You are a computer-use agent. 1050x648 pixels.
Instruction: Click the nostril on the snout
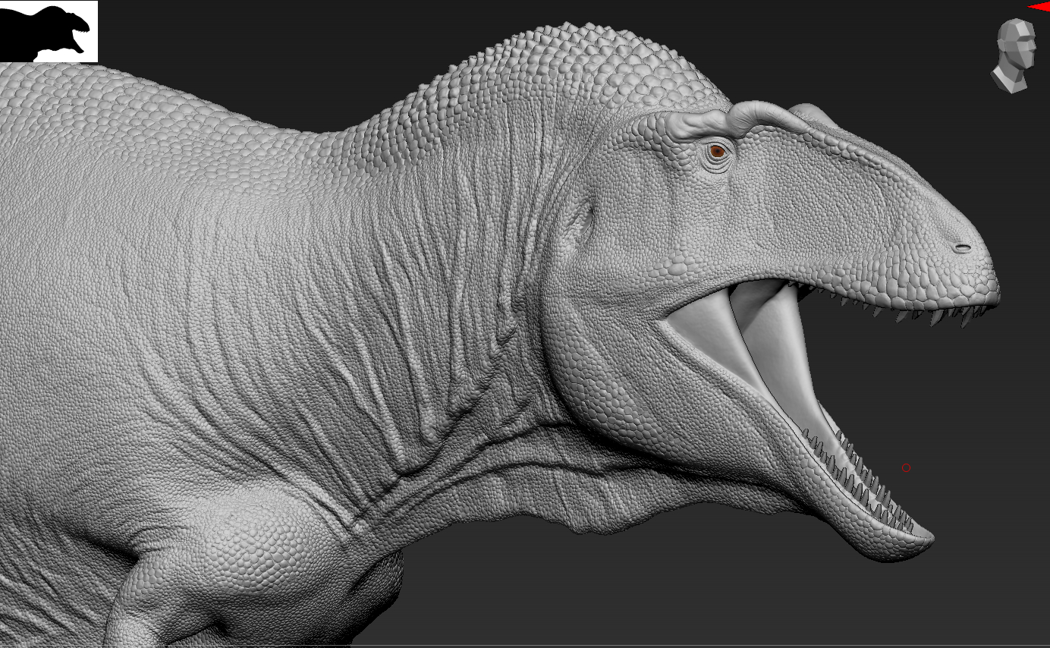pos(962,247)
